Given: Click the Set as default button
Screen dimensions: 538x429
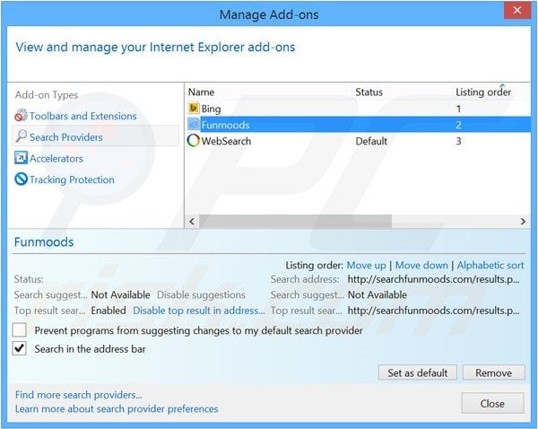Looking at the screenshot, I should (x=418, y=372).
